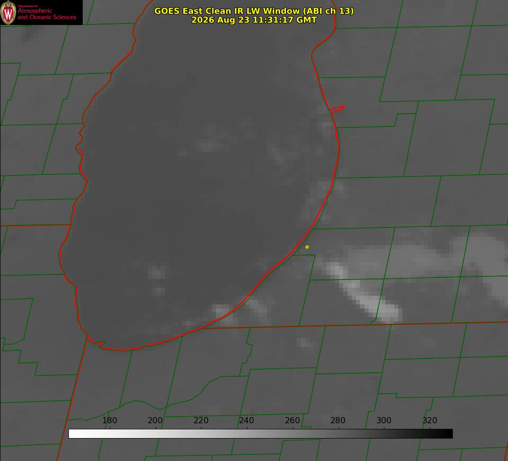Click the small red inlet on the lake's east shore

(337, 109)
